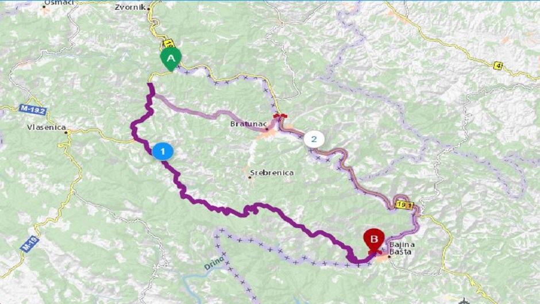This screenshot has width=540, height=304.
Task: Click the Zvornik town label
Action: 130,7
